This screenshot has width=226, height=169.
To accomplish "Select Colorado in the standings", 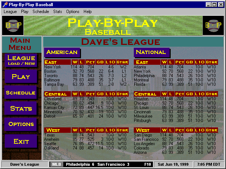I will pos(141,148).
